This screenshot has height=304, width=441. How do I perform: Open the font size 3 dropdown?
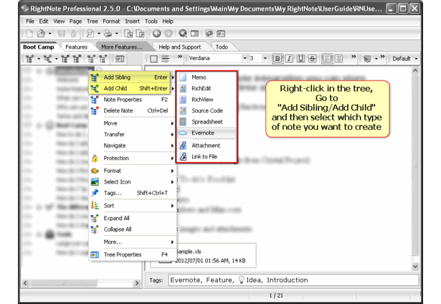(x=265, y=58)
